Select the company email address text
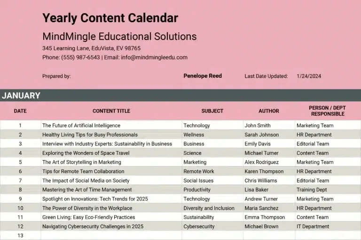This screenshot has height=240, width=361. click(x=154, y=57)
